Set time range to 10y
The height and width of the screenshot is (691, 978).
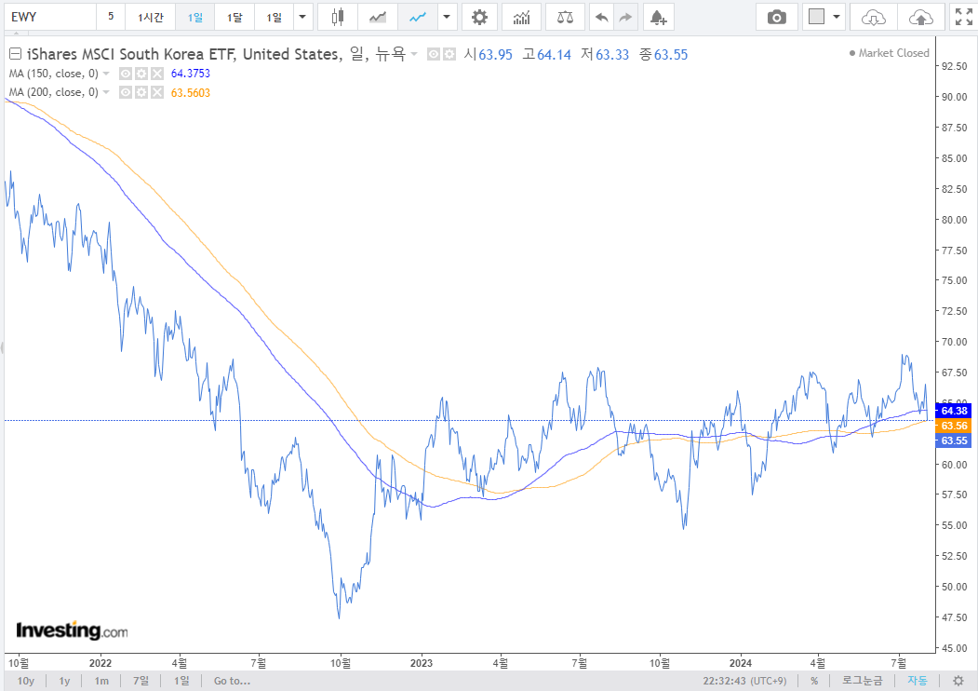tap(25, 681)
